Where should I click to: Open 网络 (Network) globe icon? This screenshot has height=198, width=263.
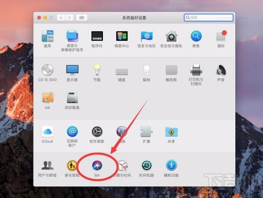121,131
